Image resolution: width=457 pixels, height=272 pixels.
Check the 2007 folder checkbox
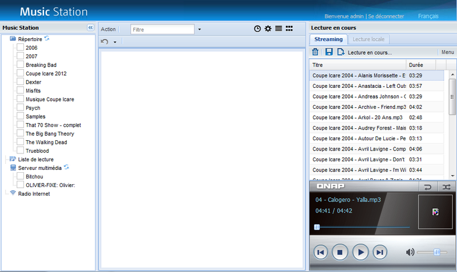click(20, 56)
